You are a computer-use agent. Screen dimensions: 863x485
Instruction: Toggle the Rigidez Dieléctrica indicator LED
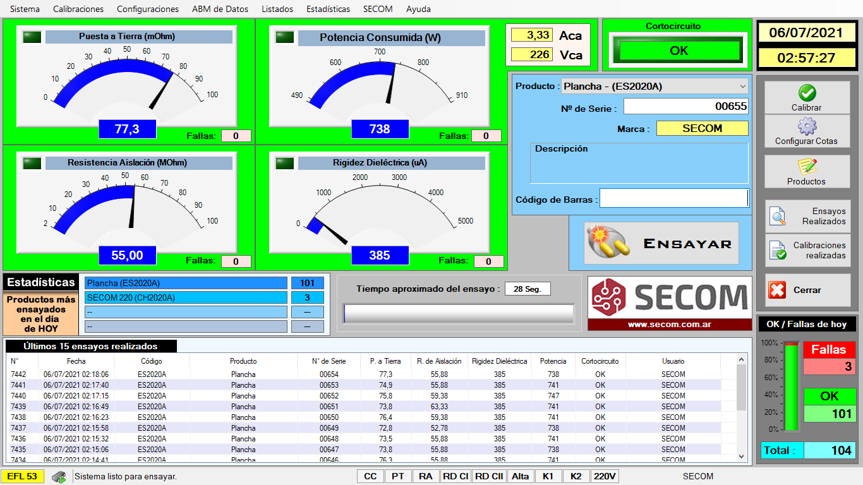(284, 164)
